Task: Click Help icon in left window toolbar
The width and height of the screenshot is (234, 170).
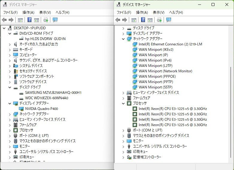Action: [x=30, y=20]
